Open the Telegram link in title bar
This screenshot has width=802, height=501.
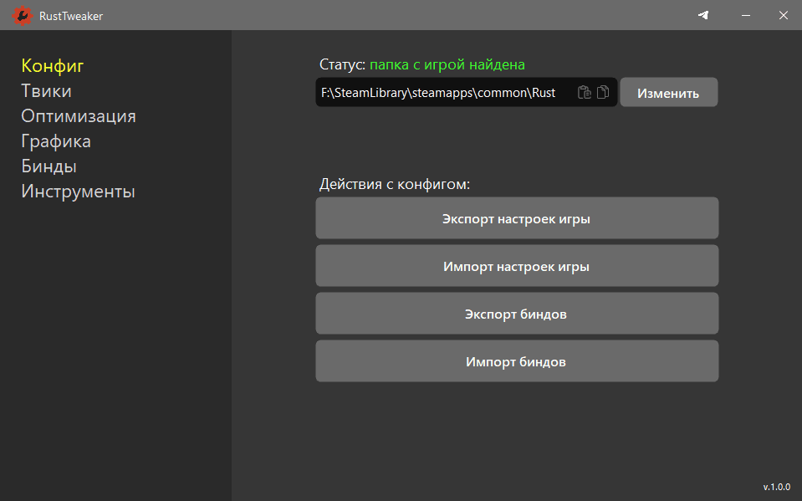703,15
